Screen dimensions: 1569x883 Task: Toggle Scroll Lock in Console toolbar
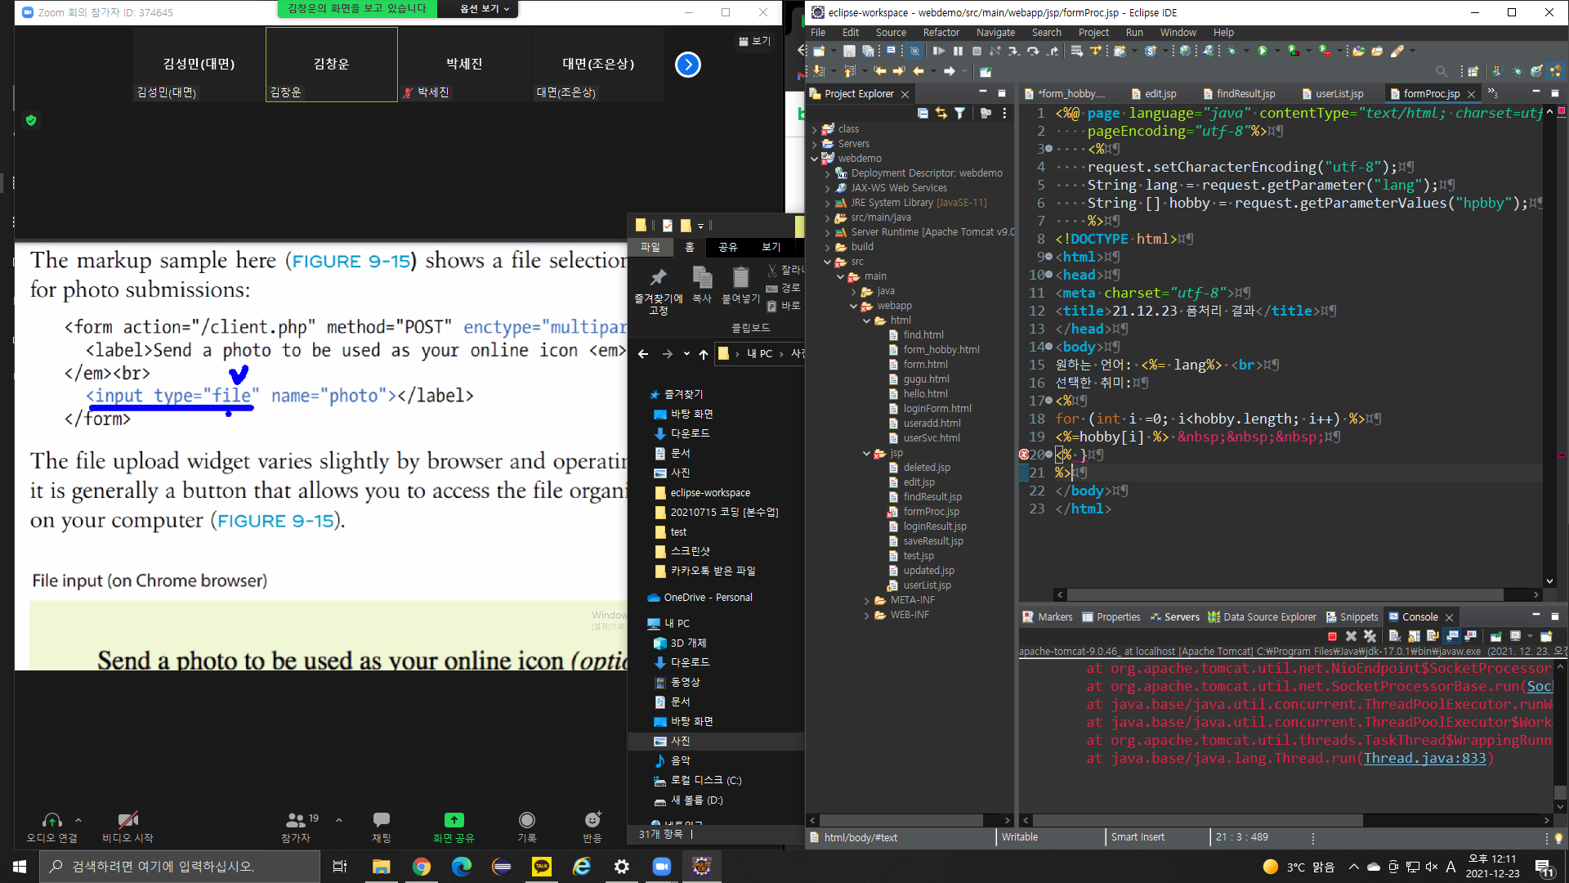(x=1414, y=636)
